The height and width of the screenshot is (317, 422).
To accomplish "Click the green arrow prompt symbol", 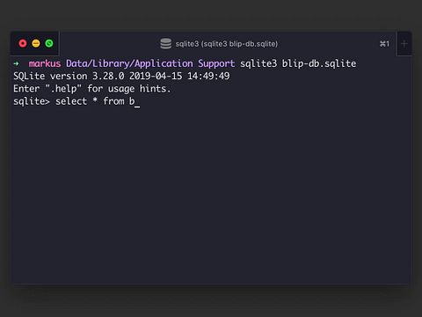I will click(17, 63).
